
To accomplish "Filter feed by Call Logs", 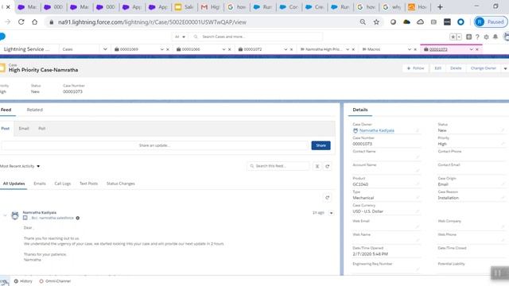I will (x=63, y=184).
